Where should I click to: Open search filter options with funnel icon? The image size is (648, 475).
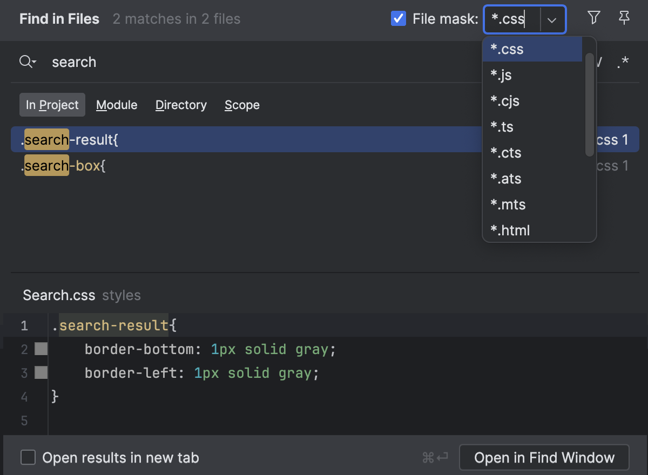click(x=593, y=18)
